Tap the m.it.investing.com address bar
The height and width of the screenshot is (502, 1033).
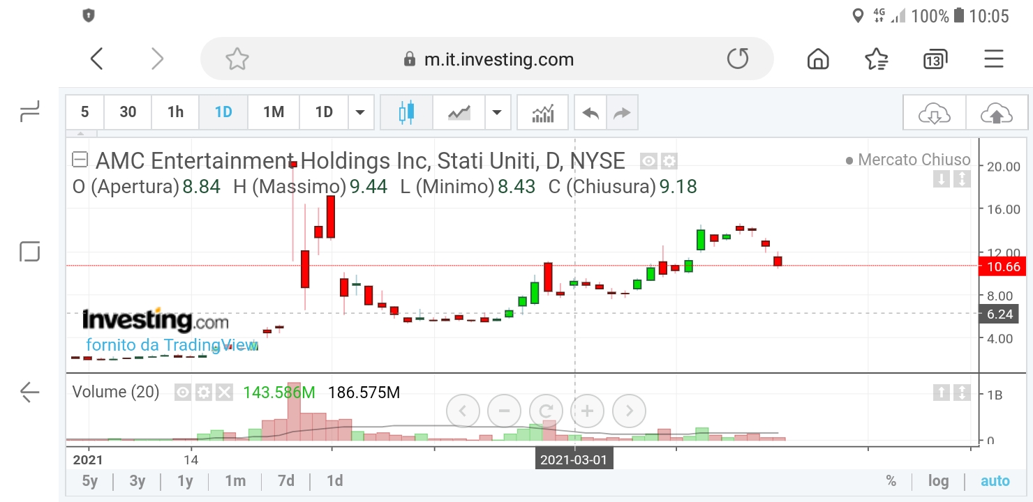coord(487,59)
